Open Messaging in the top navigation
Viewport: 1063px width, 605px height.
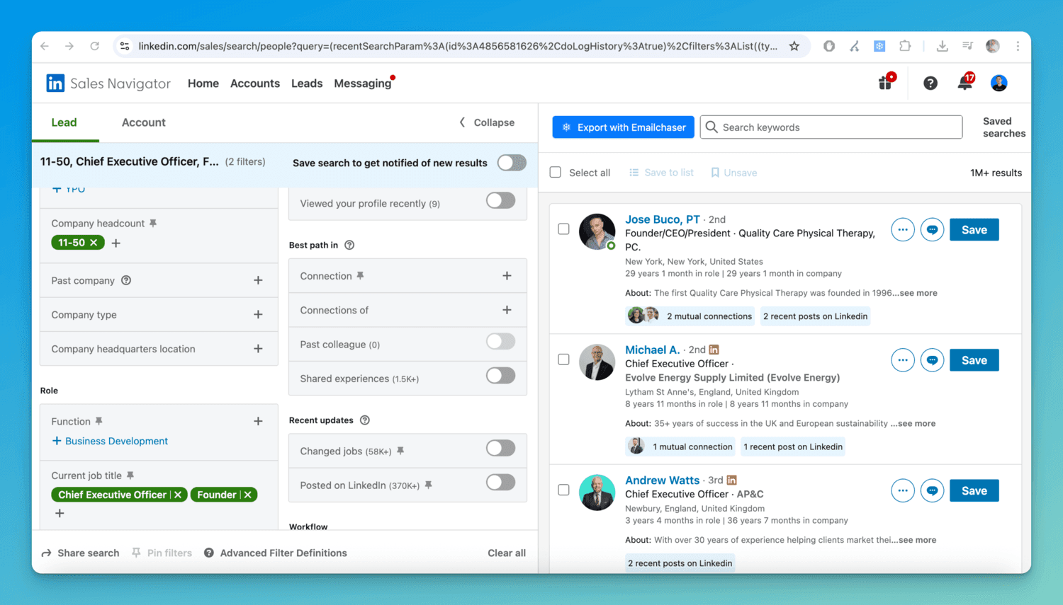click(x=363, y=83)
